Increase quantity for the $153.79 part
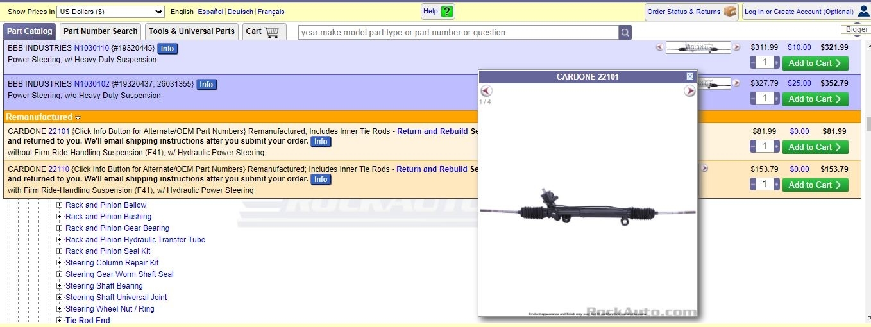 point(777,185)
